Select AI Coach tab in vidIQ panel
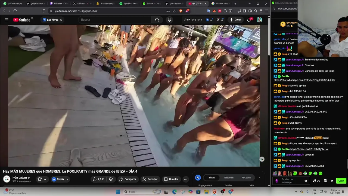348x196 pixels. pos(246,178)
